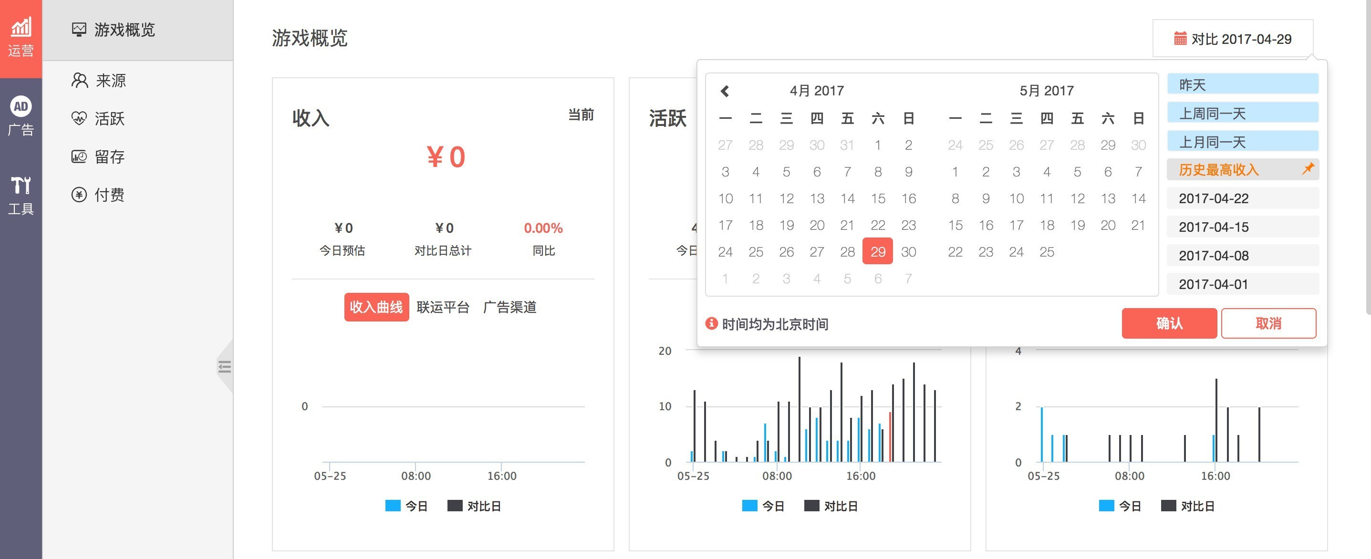The width and height of the screenshot is (1371, 559).
Task: Click the 来源 users icon in sidebar
Action: (x=80, y=81)
